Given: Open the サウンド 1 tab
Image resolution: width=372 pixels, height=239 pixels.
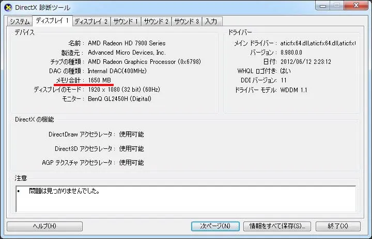Looking at the screenshot, I should pyautogui.click(x=126, y=22).
